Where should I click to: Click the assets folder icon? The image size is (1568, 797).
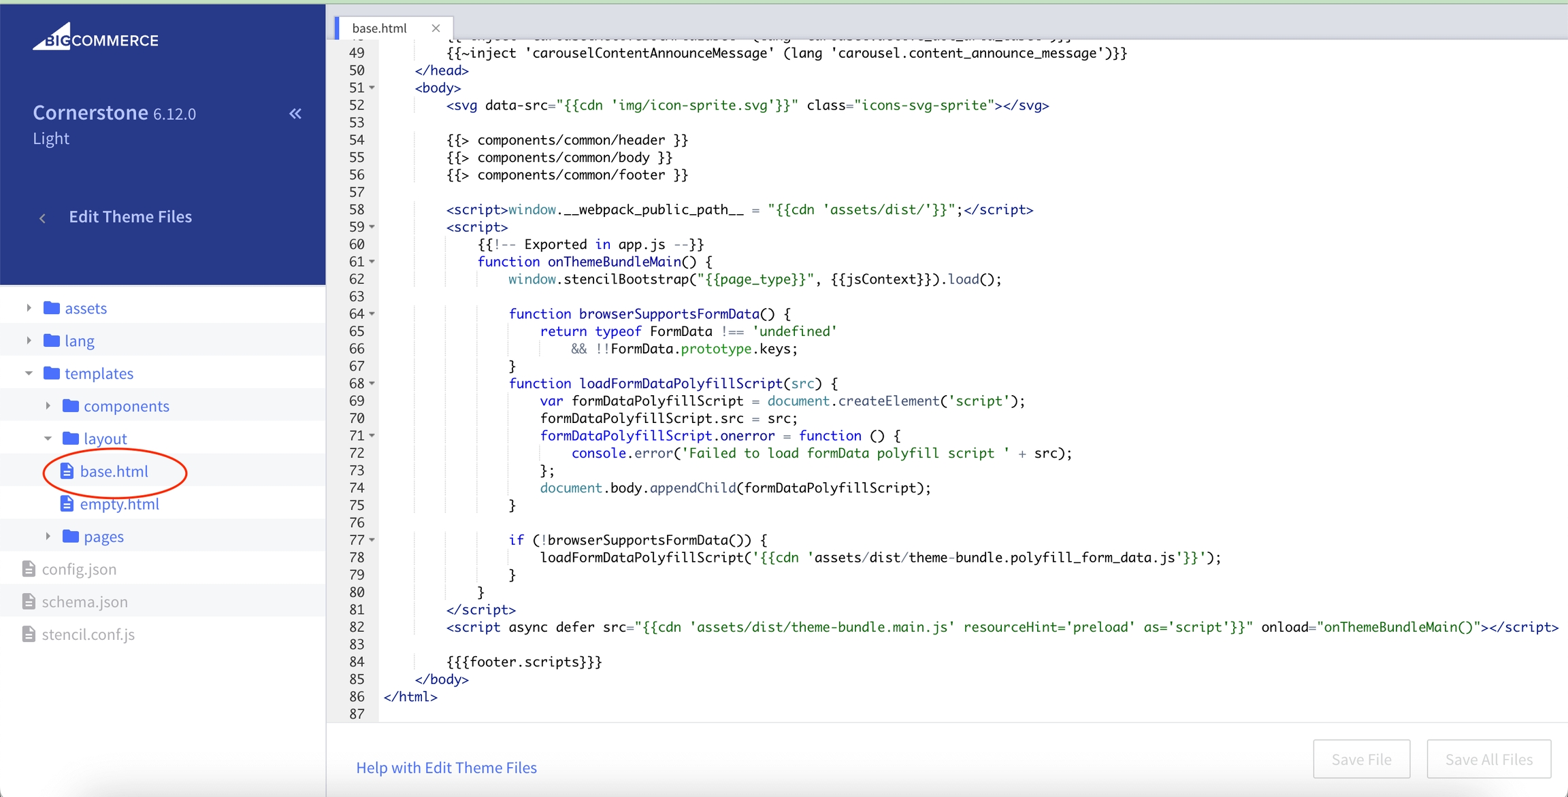tap(52, 308)
